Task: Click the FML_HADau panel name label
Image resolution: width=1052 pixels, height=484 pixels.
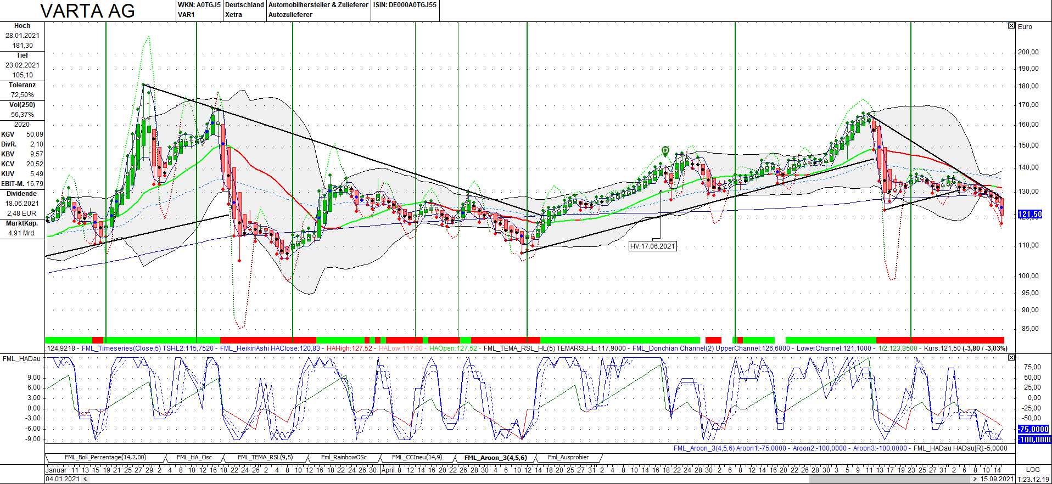Action: [21, 359]
